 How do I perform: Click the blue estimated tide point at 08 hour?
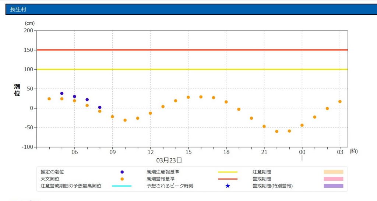coord(99,107)
